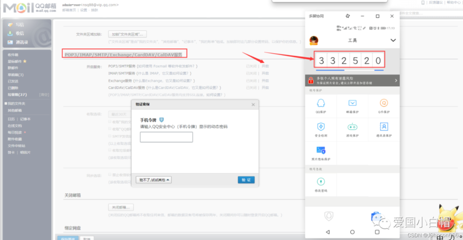The image size is (463, 240).
Task: Open 已发送 folder
Action: [x=13, y=81]
